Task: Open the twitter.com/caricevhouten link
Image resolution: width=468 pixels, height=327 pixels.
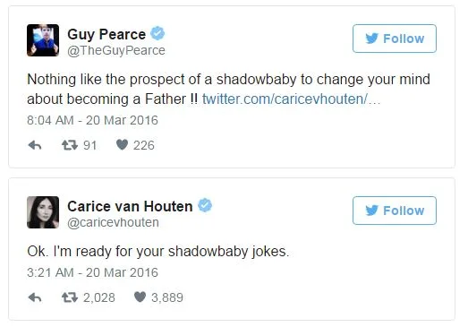Action: [291, 99]
